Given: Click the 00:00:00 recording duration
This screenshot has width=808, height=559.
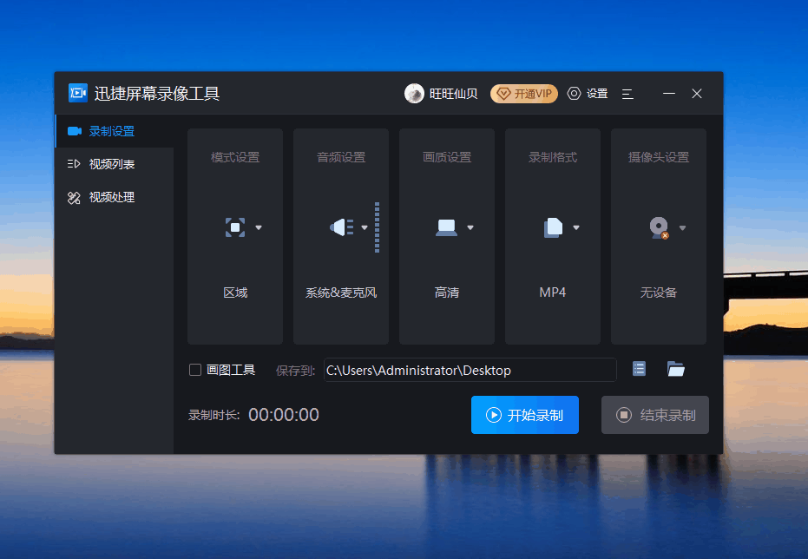Looking at the screenshot, I should click(284, 415).
